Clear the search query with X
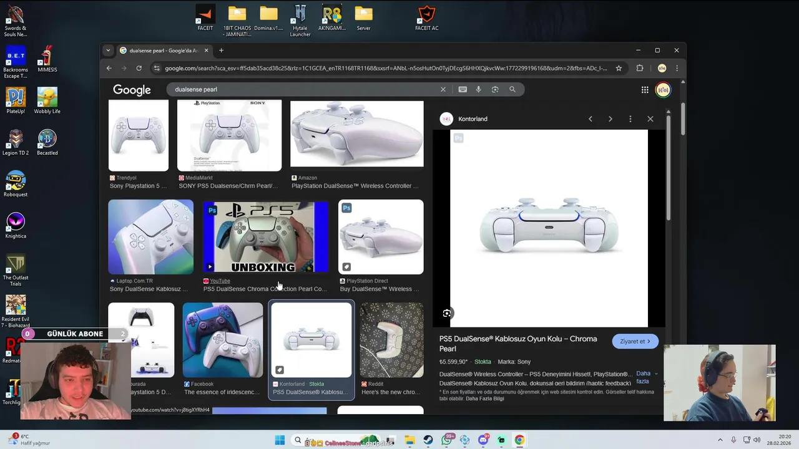Screen dimensions: 799x449 pyautogui.click(x=443, y=89)
